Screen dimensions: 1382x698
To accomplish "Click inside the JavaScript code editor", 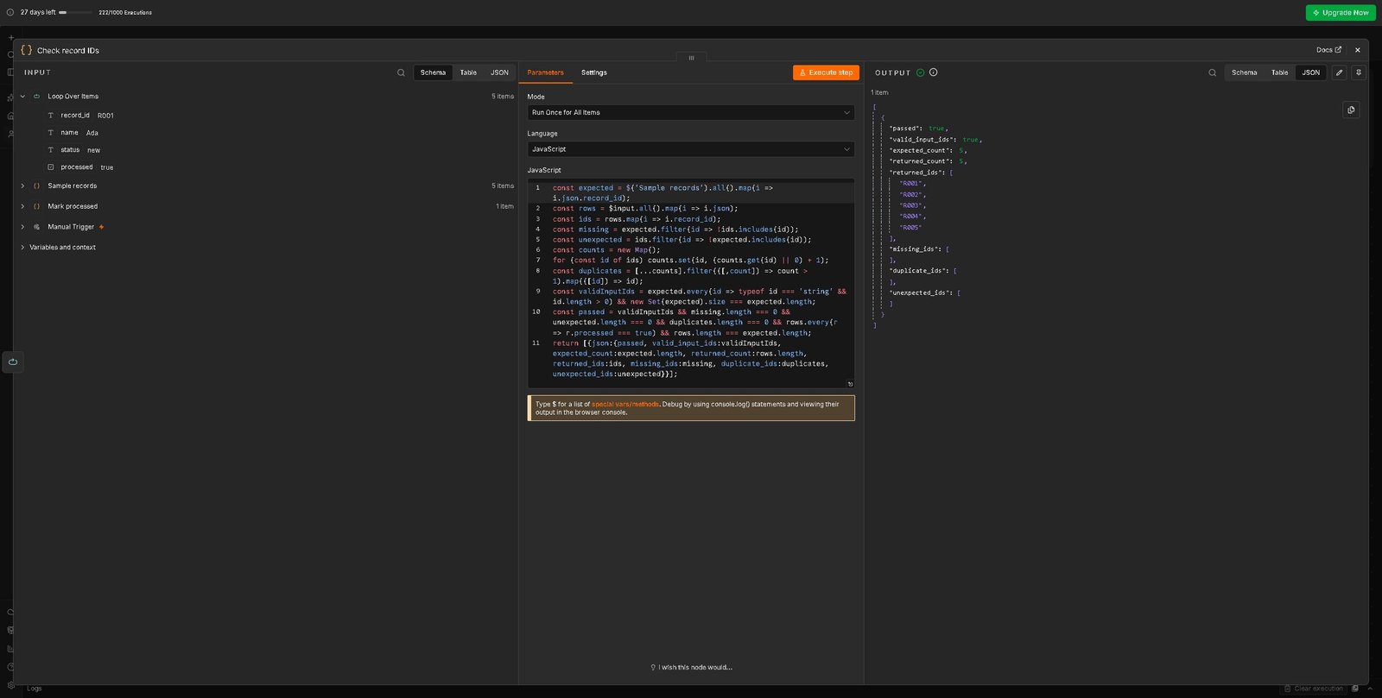I will point(691,283).
